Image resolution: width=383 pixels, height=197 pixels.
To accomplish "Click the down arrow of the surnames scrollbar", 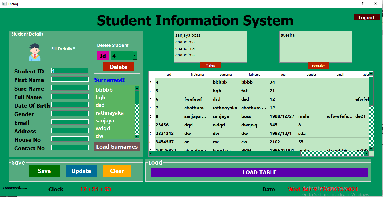I will pyautogui.click(x=137, y=136).
